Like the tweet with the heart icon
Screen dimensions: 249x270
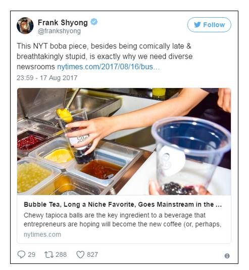tap(80, 255)
